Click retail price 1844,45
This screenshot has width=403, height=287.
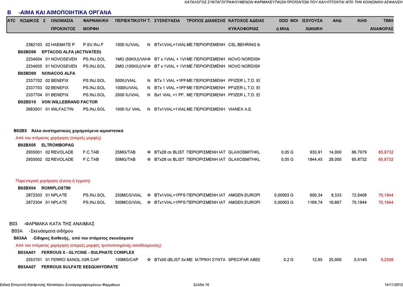(x=315, y=159)
